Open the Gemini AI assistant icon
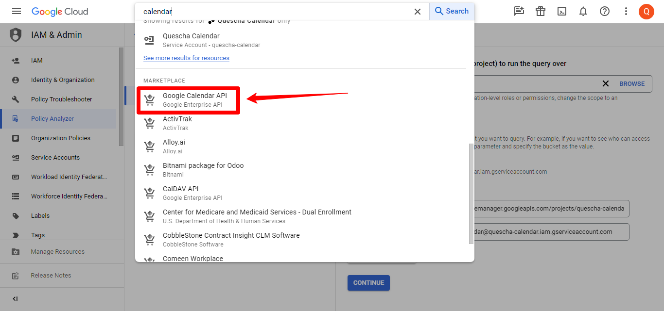This screenshot has width=664, height=311. [519, 11]
